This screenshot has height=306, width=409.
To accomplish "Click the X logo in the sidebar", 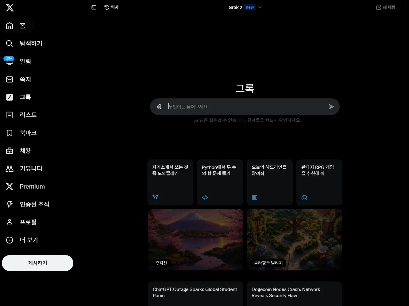I will point(10,8).
